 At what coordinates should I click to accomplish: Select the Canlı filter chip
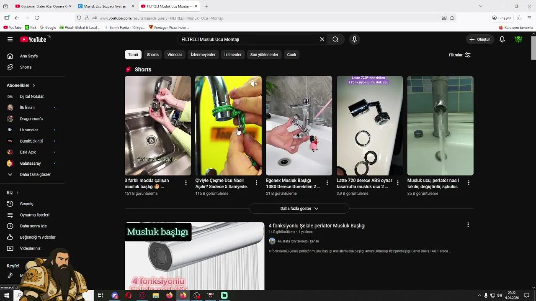pyautogui.click(x=291, y=55)
